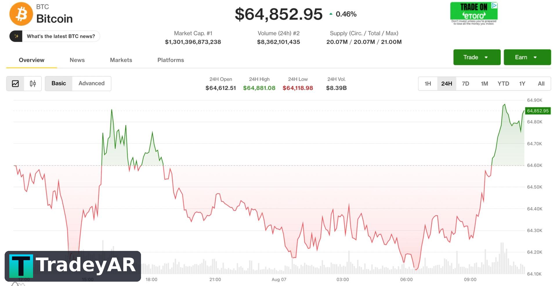Screen dimensions: 557x286
Task: Set chart range to 7D
Action: (465, 84)
